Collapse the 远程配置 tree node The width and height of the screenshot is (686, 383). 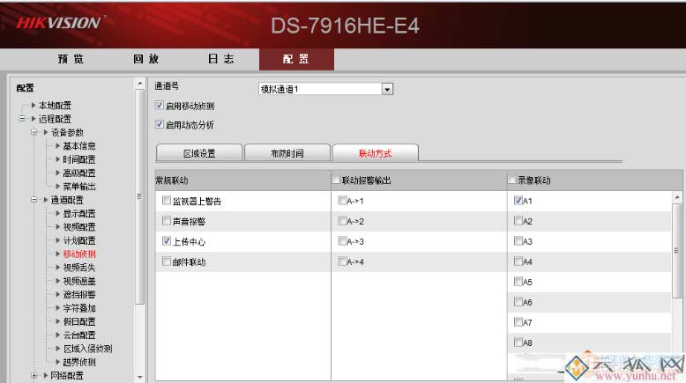21,118
